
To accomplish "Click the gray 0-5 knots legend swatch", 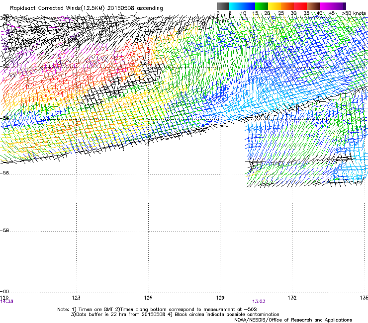I will (x=223, y=6).
